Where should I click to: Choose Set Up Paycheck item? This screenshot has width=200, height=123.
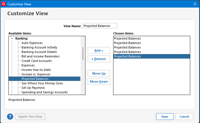[33, 88]
